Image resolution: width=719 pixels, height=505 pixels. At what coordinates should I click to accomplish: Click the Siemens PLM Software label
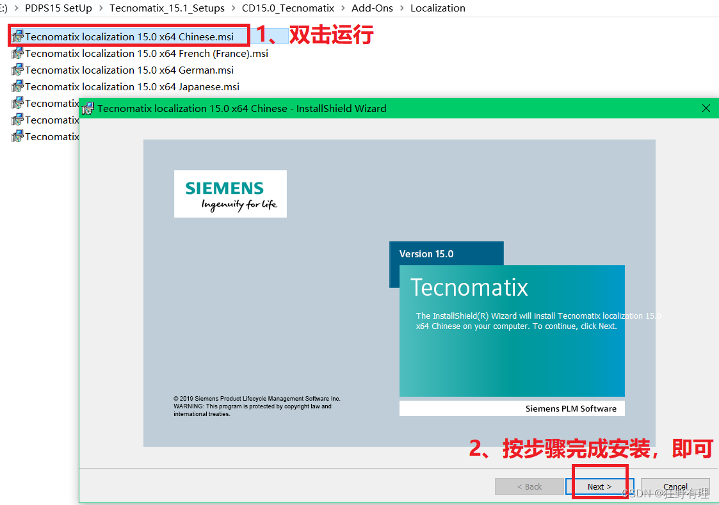[x=571, y=408]
